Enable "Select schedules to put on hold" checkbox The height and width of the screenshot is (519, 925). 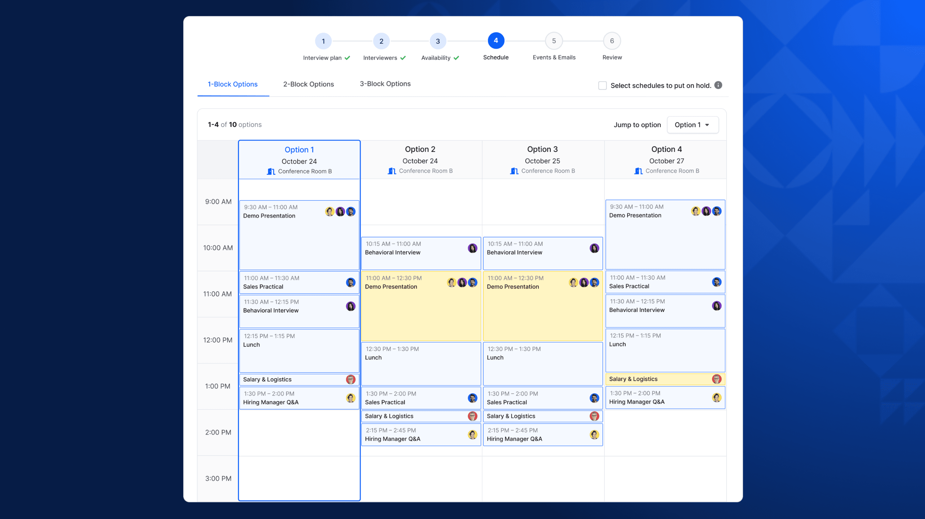602,86
